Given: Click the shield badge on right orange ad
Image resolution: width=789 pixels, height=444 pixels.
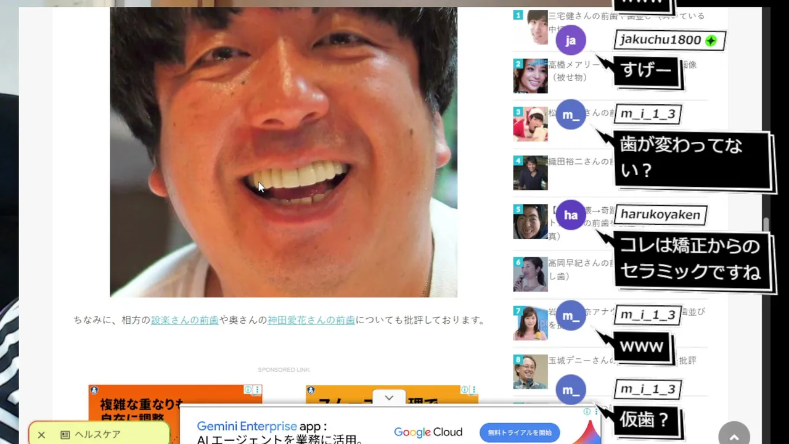Looking at the screenshot, I should [x=311, y=390].
